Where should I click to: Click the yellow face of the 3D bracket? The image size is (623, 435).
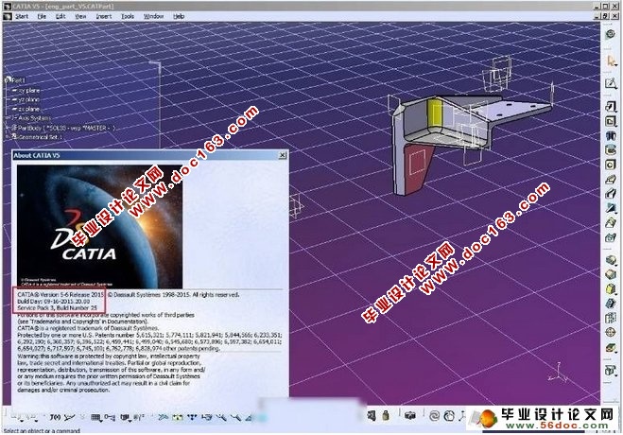point(434,112)
